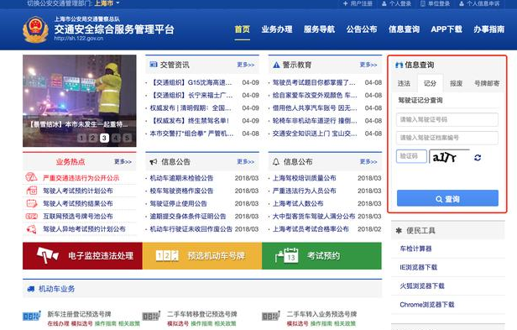Select carousel slide indicator 5
This screenshot has width=517, height=330.
[x=127, y=138]
